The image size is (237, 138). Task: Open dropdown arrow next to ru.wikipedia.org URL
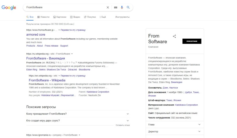tap(72, 54)
